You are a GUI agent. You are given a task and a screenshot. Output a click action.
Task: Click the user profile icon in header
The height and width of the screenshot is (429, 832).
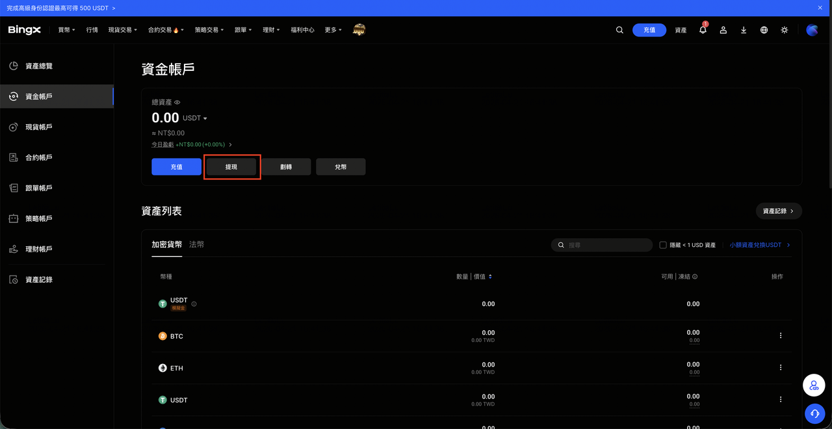pos(723,30)
